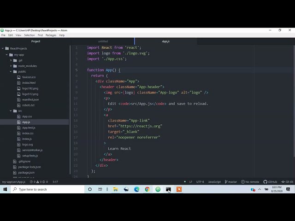Image resolution: width=295 pixels, height=221 pixels.
Task: Expand the .git folder
Action: click(x=11, y=60)
